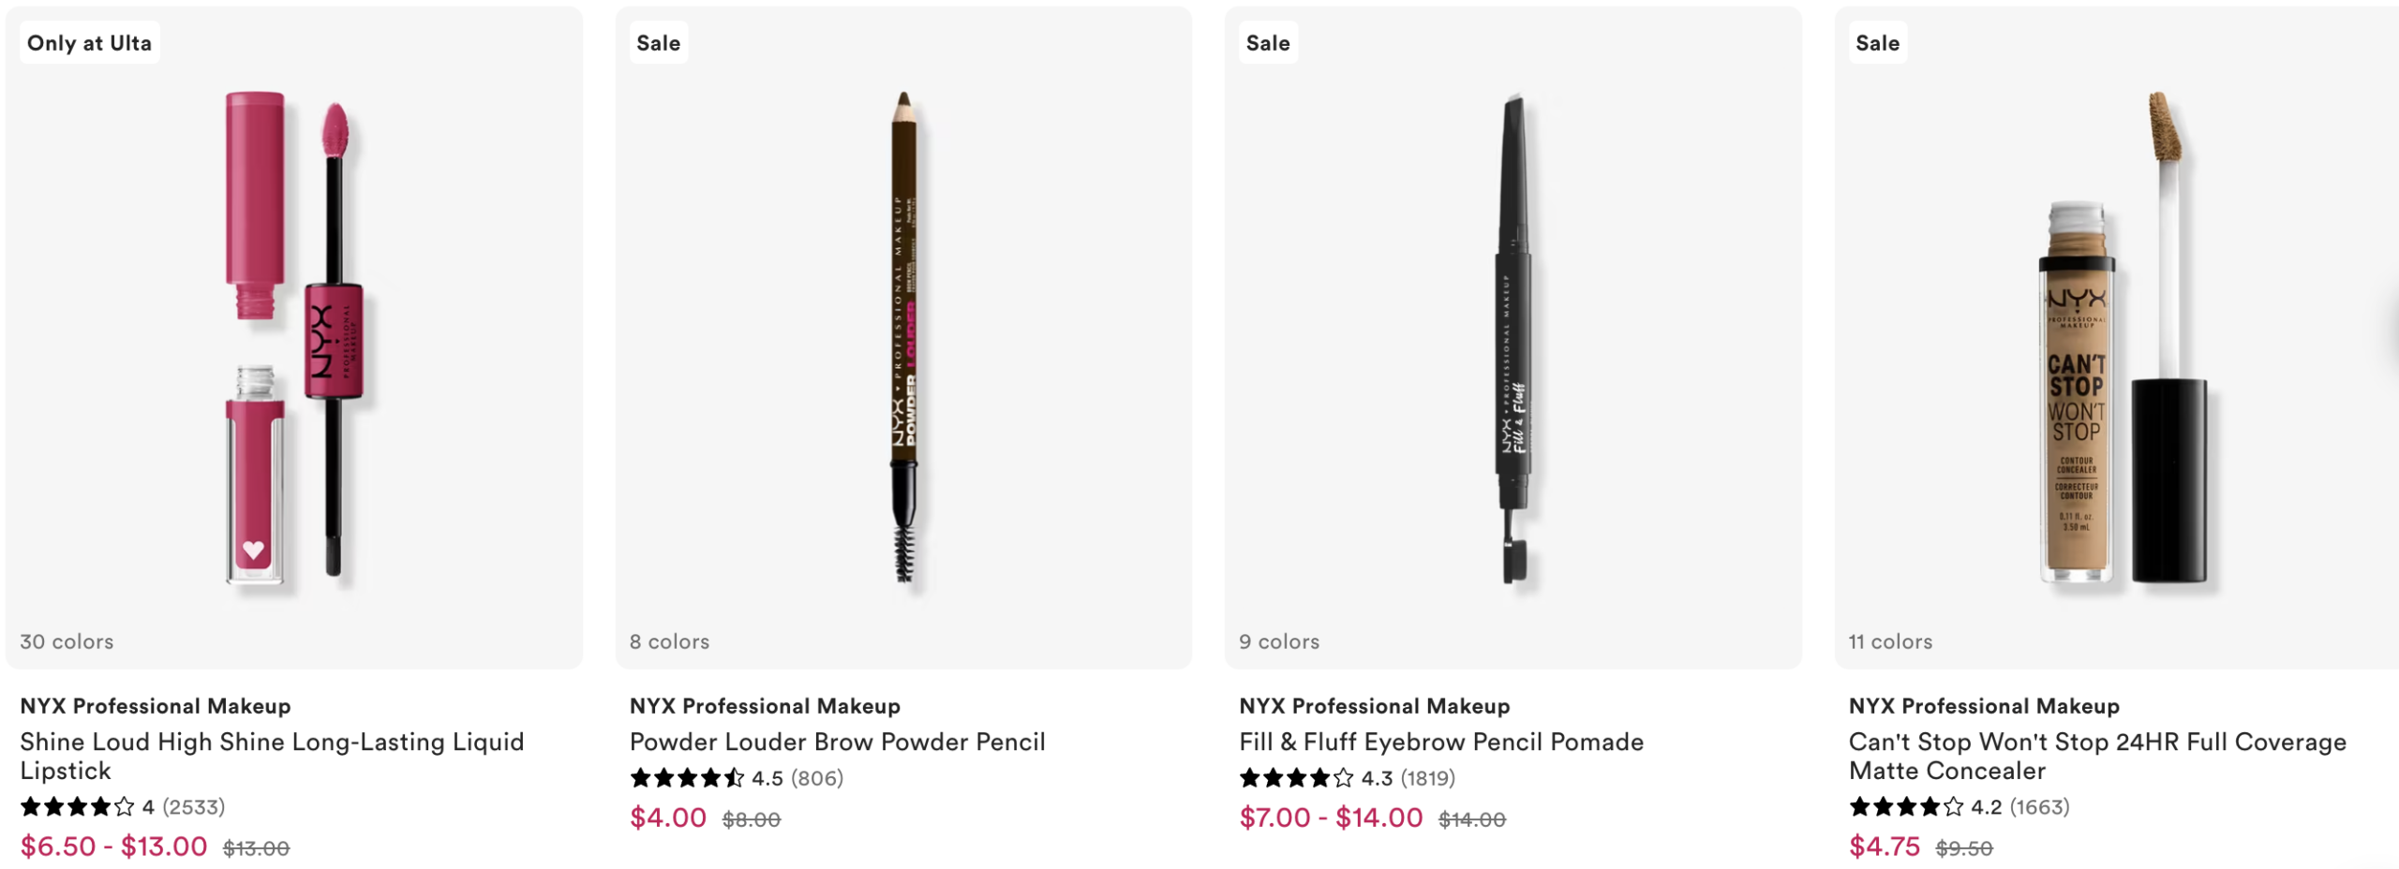Screen dimensions: 2399x869
Task: Click Fill & Fluff Eyebrow Pencil Pomade title
Action: tap(1440, 742)
